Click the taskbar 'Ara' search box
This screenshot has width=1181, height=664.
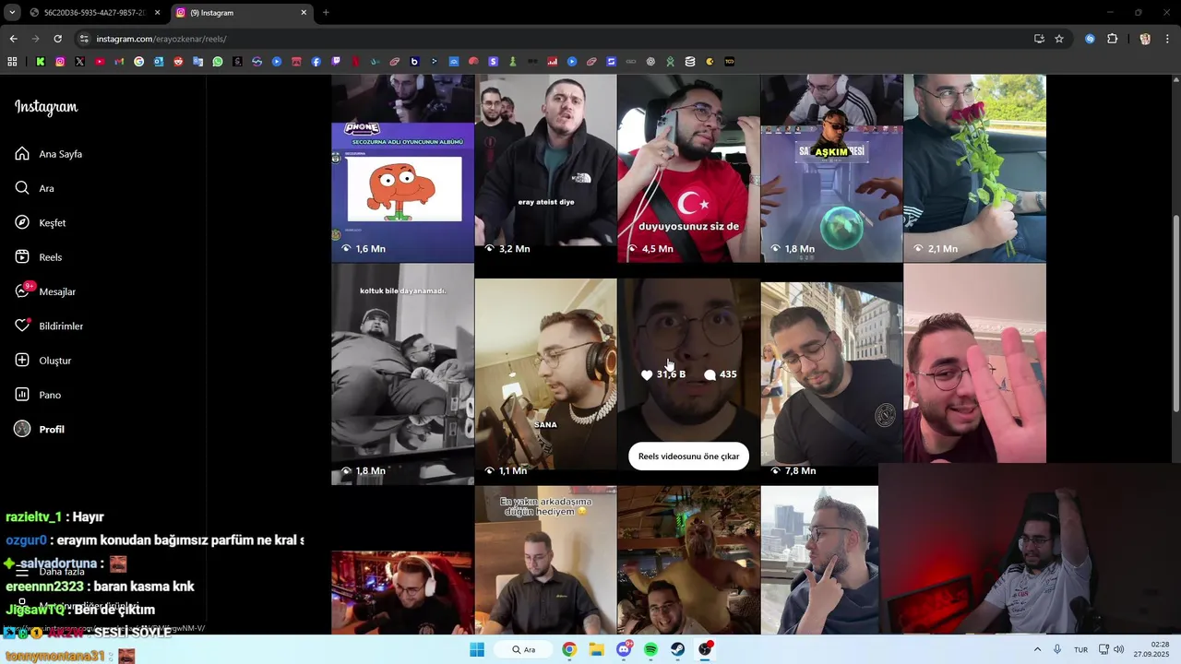[524, 649]
